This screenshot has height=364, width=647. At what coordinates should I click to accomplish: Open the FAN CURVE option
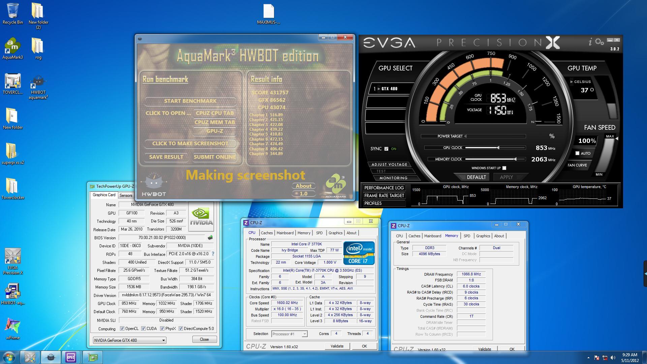click(577, 165)
